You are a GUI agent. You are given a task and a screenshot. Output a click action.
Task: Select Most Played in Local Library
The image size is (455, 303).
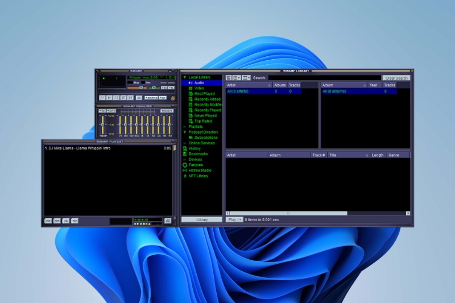pos(204,94)
